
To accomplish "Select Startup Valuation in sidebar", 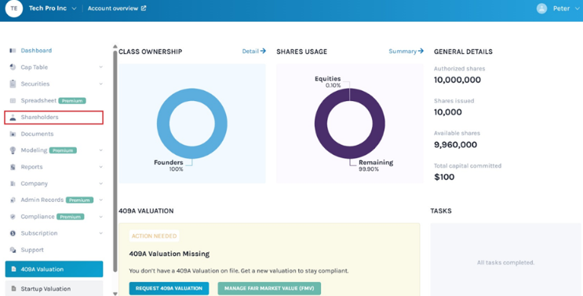I will pos(54,289).
